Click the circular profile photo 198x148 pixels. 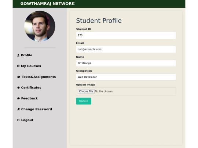[40, 26]
